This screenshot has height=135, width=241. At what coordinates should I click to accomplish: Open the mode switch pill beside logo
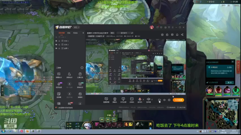tap(76, 27)
